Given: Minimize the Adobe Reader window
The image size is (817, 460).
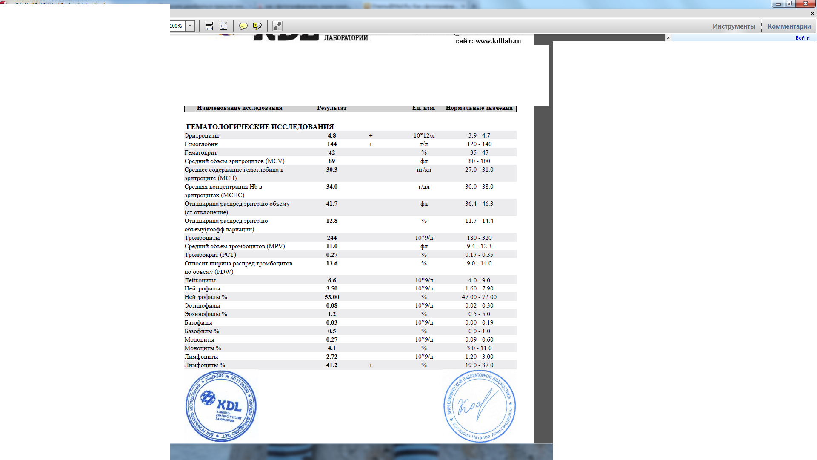Looking at the screenshot, I should tap(778, 4).
